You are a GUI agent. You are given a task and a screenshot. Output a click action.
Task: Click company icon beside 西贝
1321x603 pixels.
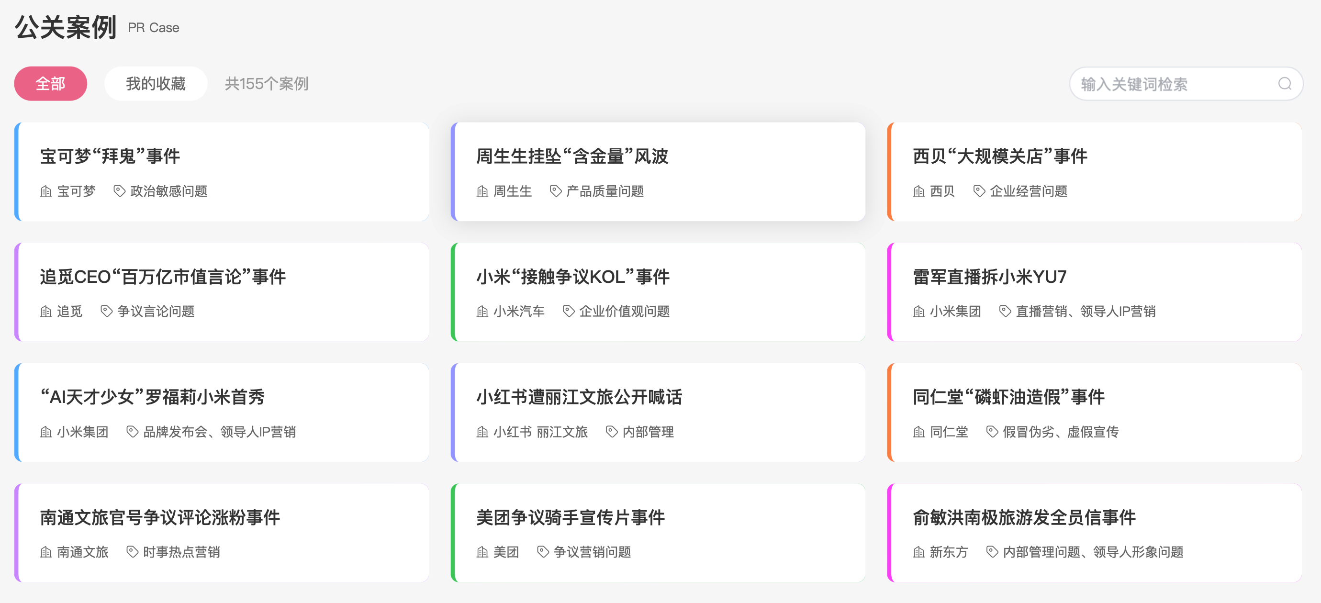(x=918, y=191)
